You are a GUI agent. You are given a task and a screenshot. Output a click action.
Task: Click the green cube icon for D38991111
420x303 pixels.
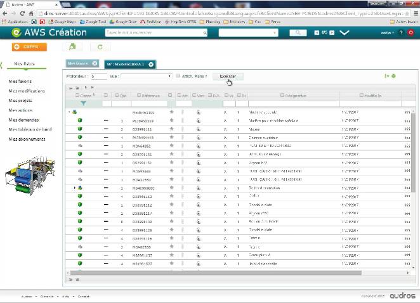point(80,128)
